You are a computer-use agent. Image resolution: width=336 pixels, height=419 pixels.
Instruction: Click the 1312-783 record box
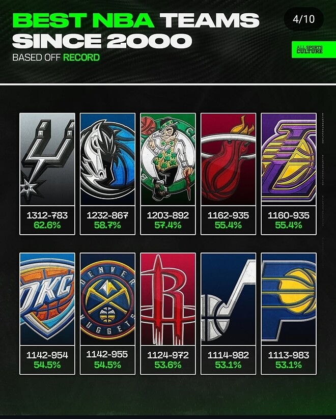(47, 220)
